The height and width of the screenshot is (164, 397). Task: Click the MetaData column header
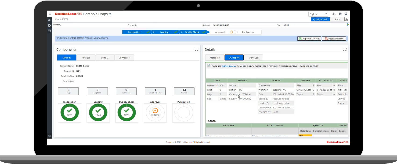pos(305,131)
